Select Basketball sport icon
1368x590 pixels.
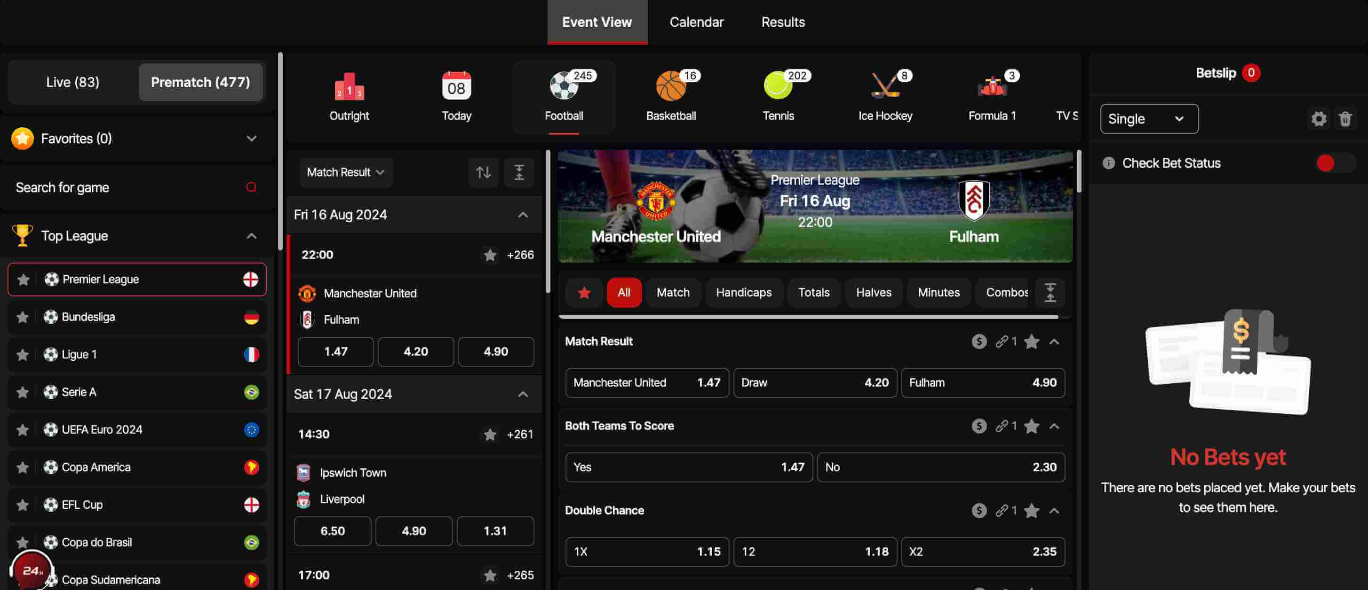tap(671, 86)
